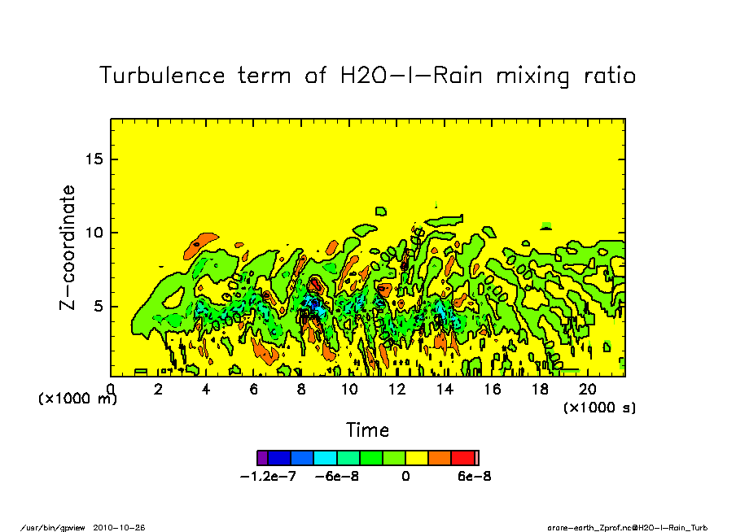Click the '(×1000 m)' unit label

(x=78, y=399)
